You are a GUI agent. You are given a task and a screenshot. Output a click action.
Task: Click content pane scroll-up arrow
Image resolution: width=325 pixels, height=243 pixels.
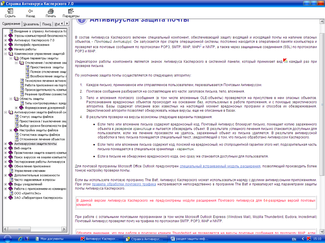322,21
